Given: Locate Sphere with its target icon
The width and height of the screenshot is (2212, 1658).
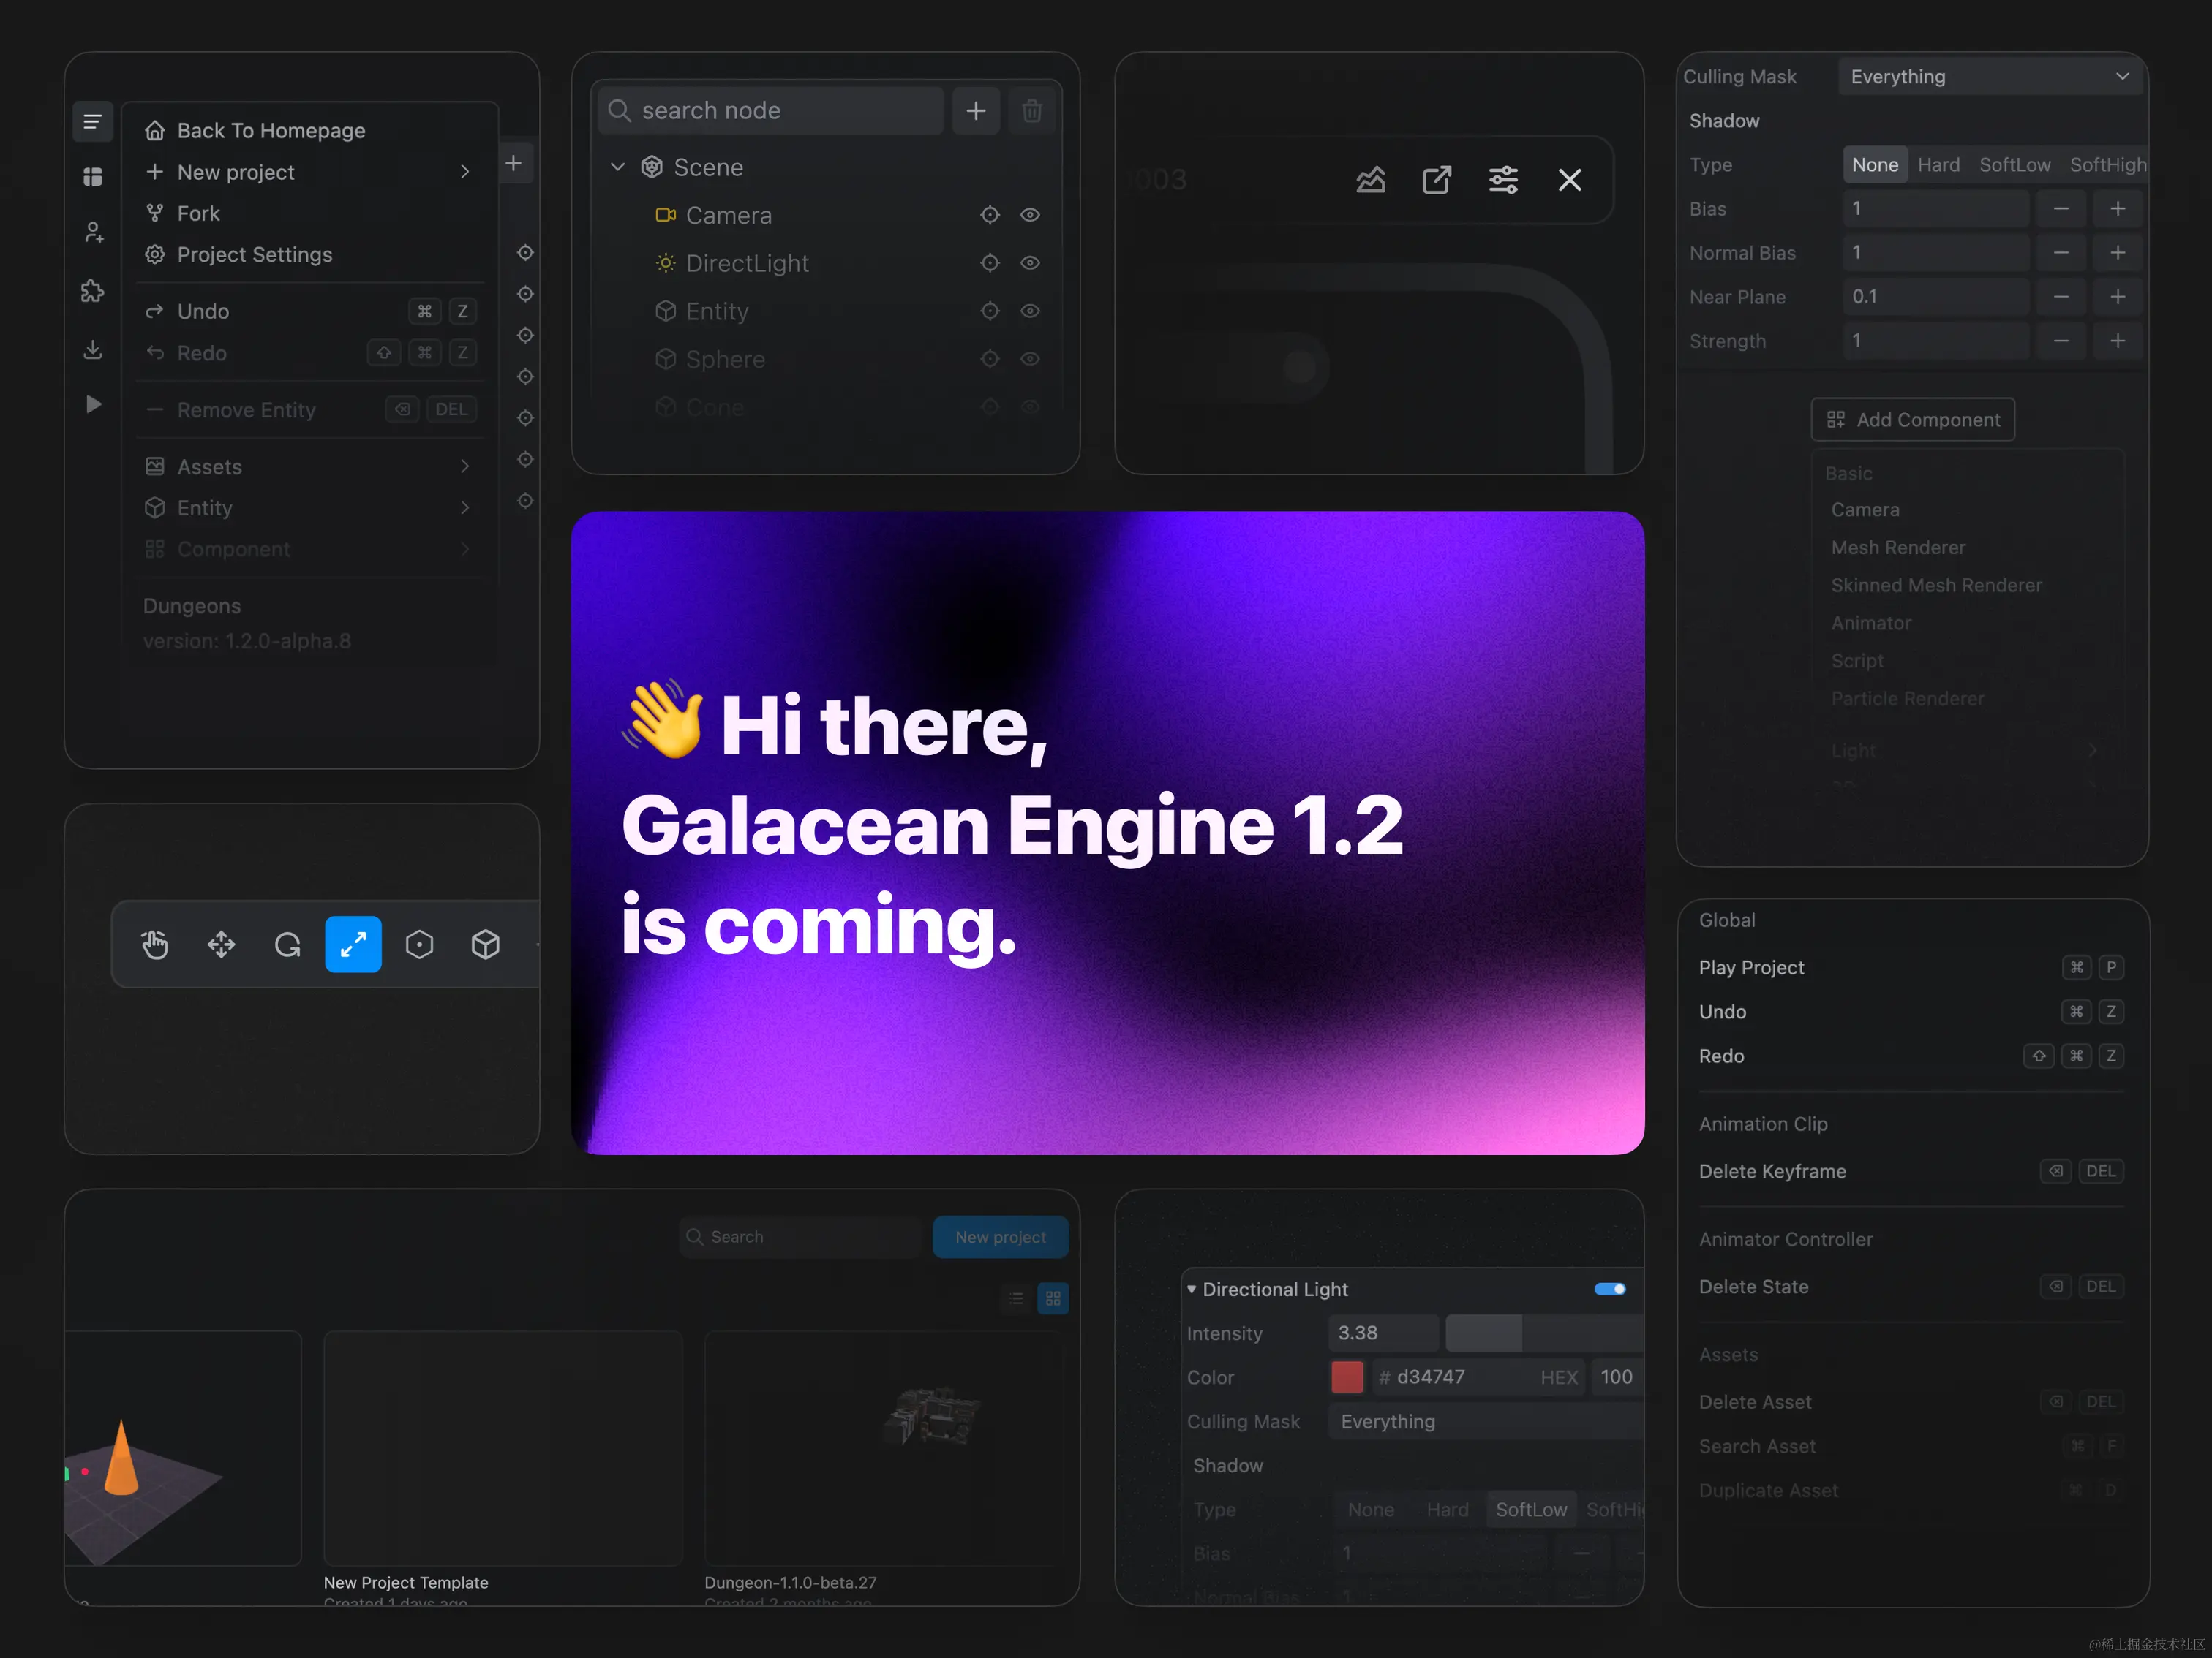Looking at the screenshot, I should 990,359.
